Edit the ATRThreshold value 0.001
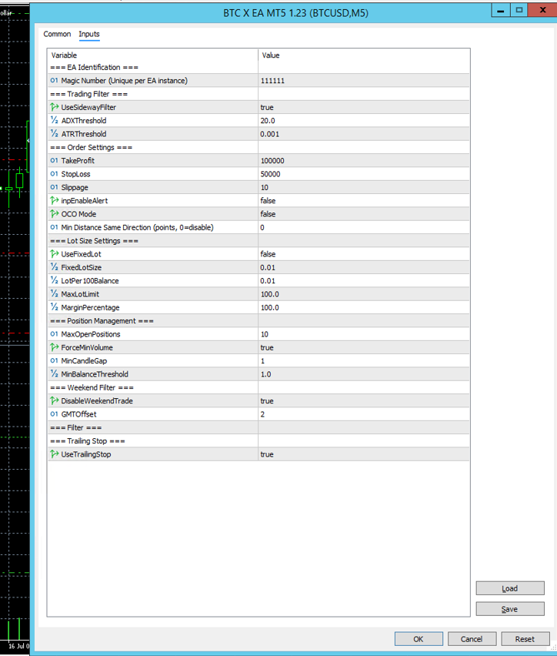 [x=364, y=134]
